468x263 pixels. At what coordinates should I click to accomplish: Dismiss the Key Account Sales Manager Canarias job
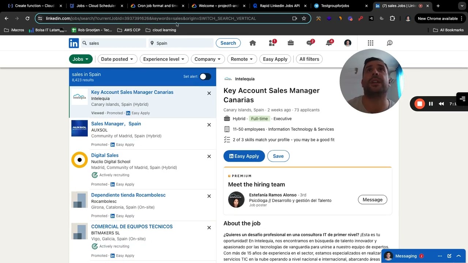(x=209, y=93)
